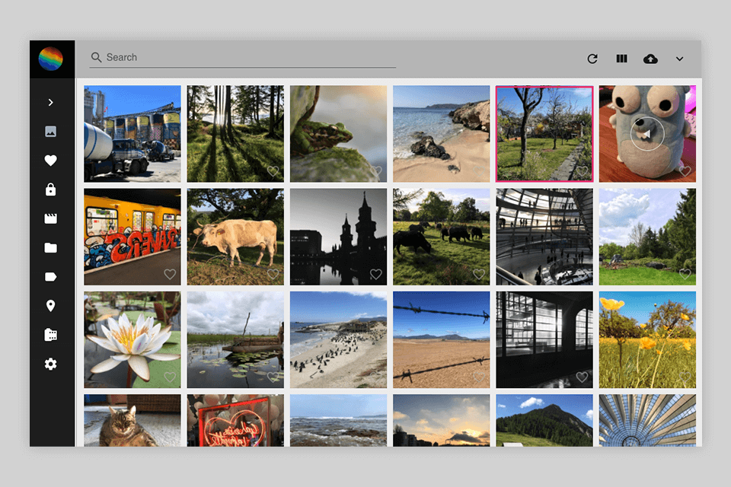
Task: Click the PhotoPrism rainbow logo
Action: (51, 59)
